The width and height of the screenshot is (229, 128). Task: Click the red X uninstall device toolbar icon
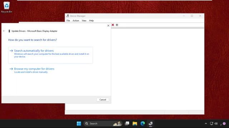pyautogui.click(x=113, y=25)
